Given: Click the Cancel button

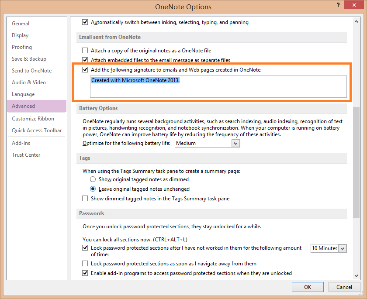Looking at the screenshot, I should (x=344, y=287).
